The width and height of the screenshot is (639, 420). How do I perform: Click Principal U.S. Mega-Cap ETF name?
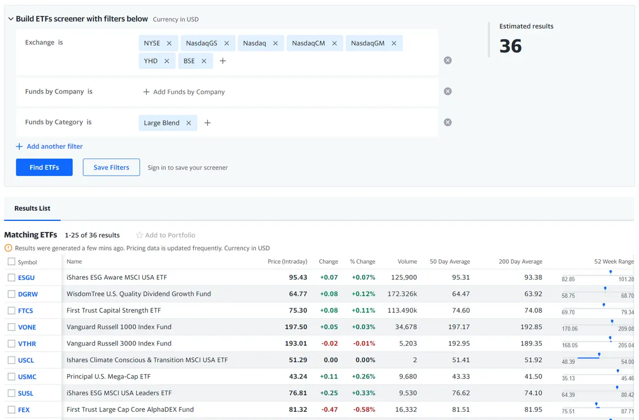(x=108, y=376)
